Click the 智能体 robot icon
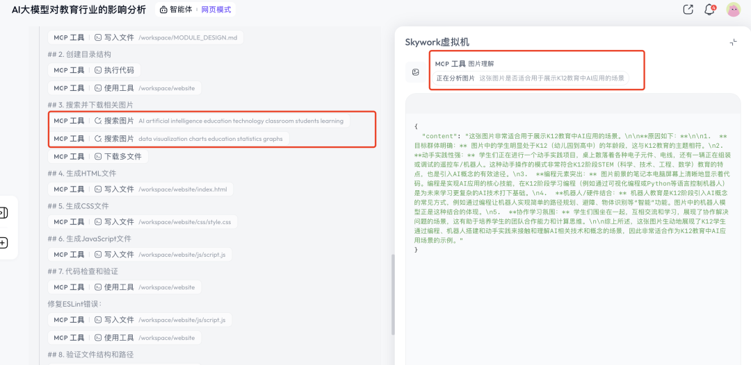 coord(163,10)
